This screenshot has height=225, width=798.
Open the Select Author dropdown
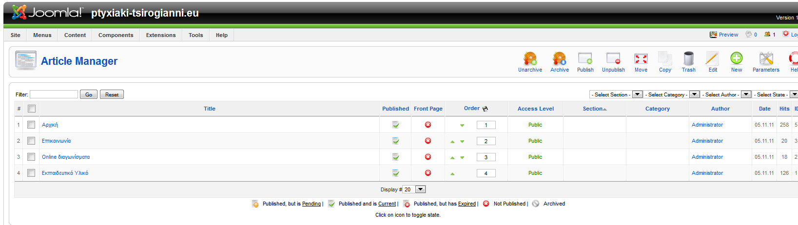(x=726, y=94)
